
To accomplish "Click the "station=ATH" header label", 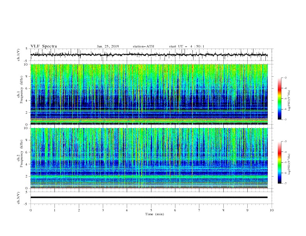I will pyautogui.click(x=143, y=46).
